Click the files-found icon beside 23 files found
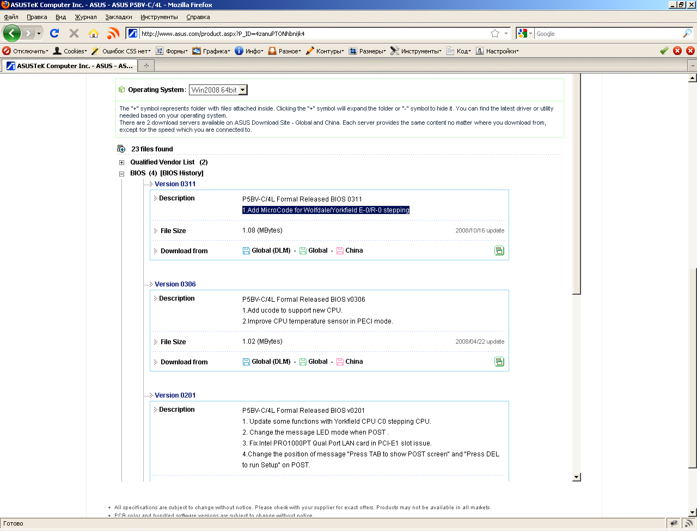 tap(121, 149)
